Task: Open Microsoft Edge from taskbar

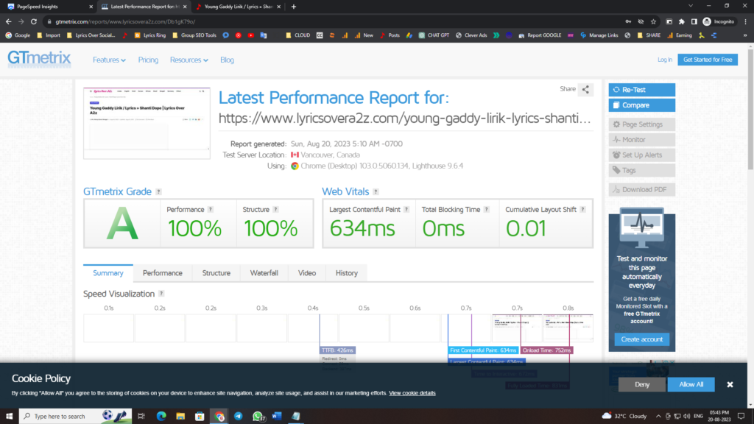Action: (161, 417)
